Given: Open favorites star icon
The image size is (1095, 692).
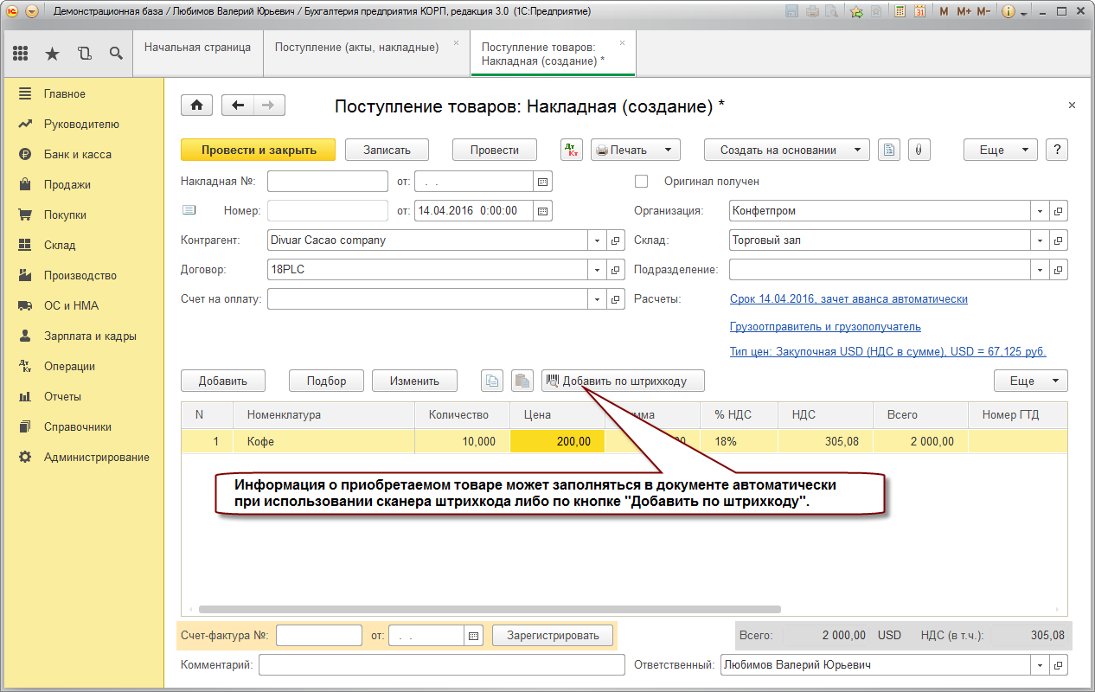Looking at the screenshot, I should [x=52, y=54].
